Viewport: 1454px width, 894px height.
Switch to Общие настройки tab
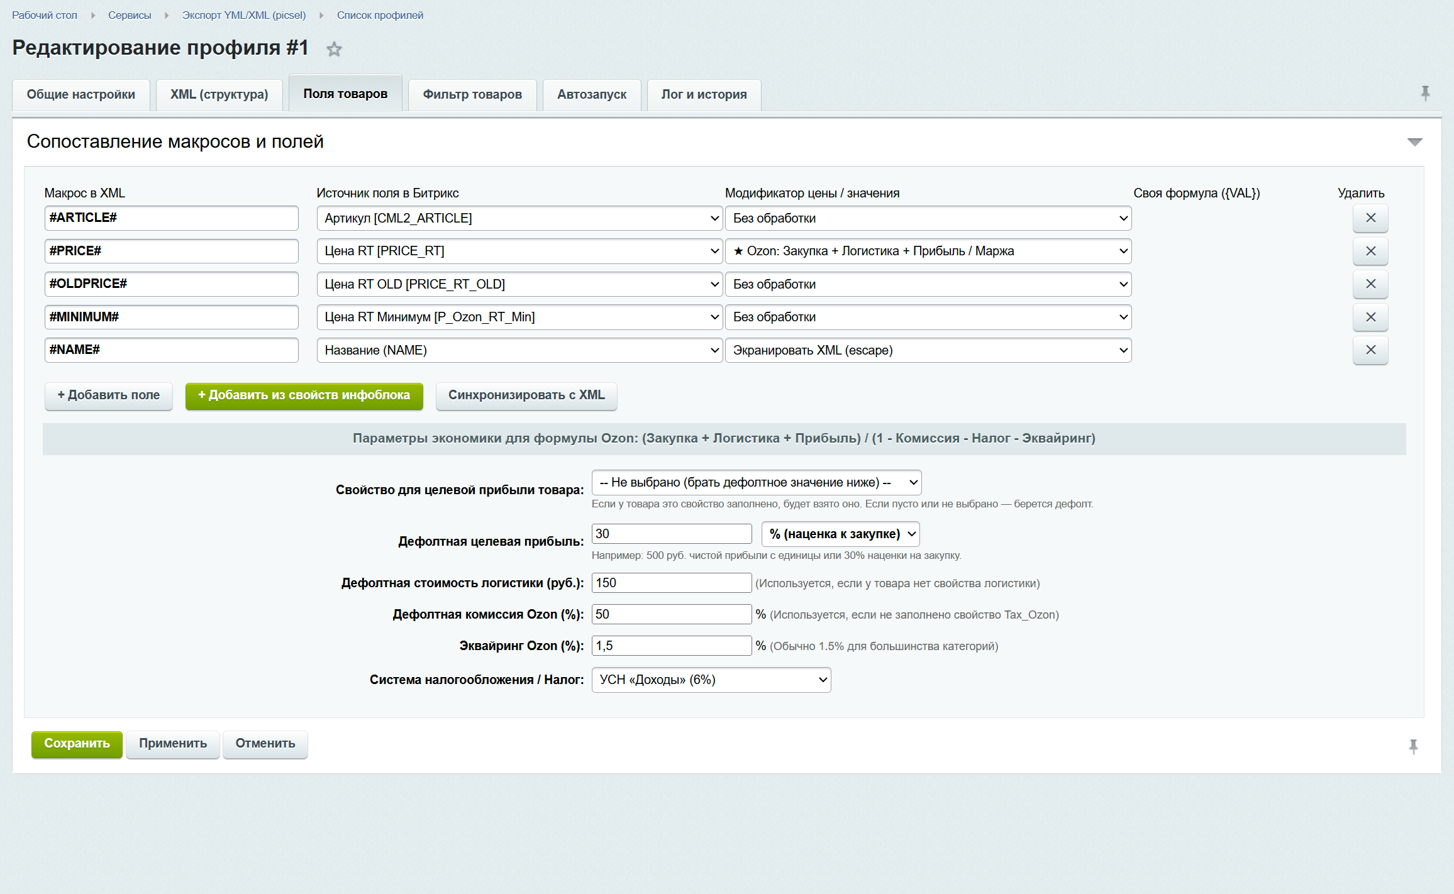tap(81, 95)
